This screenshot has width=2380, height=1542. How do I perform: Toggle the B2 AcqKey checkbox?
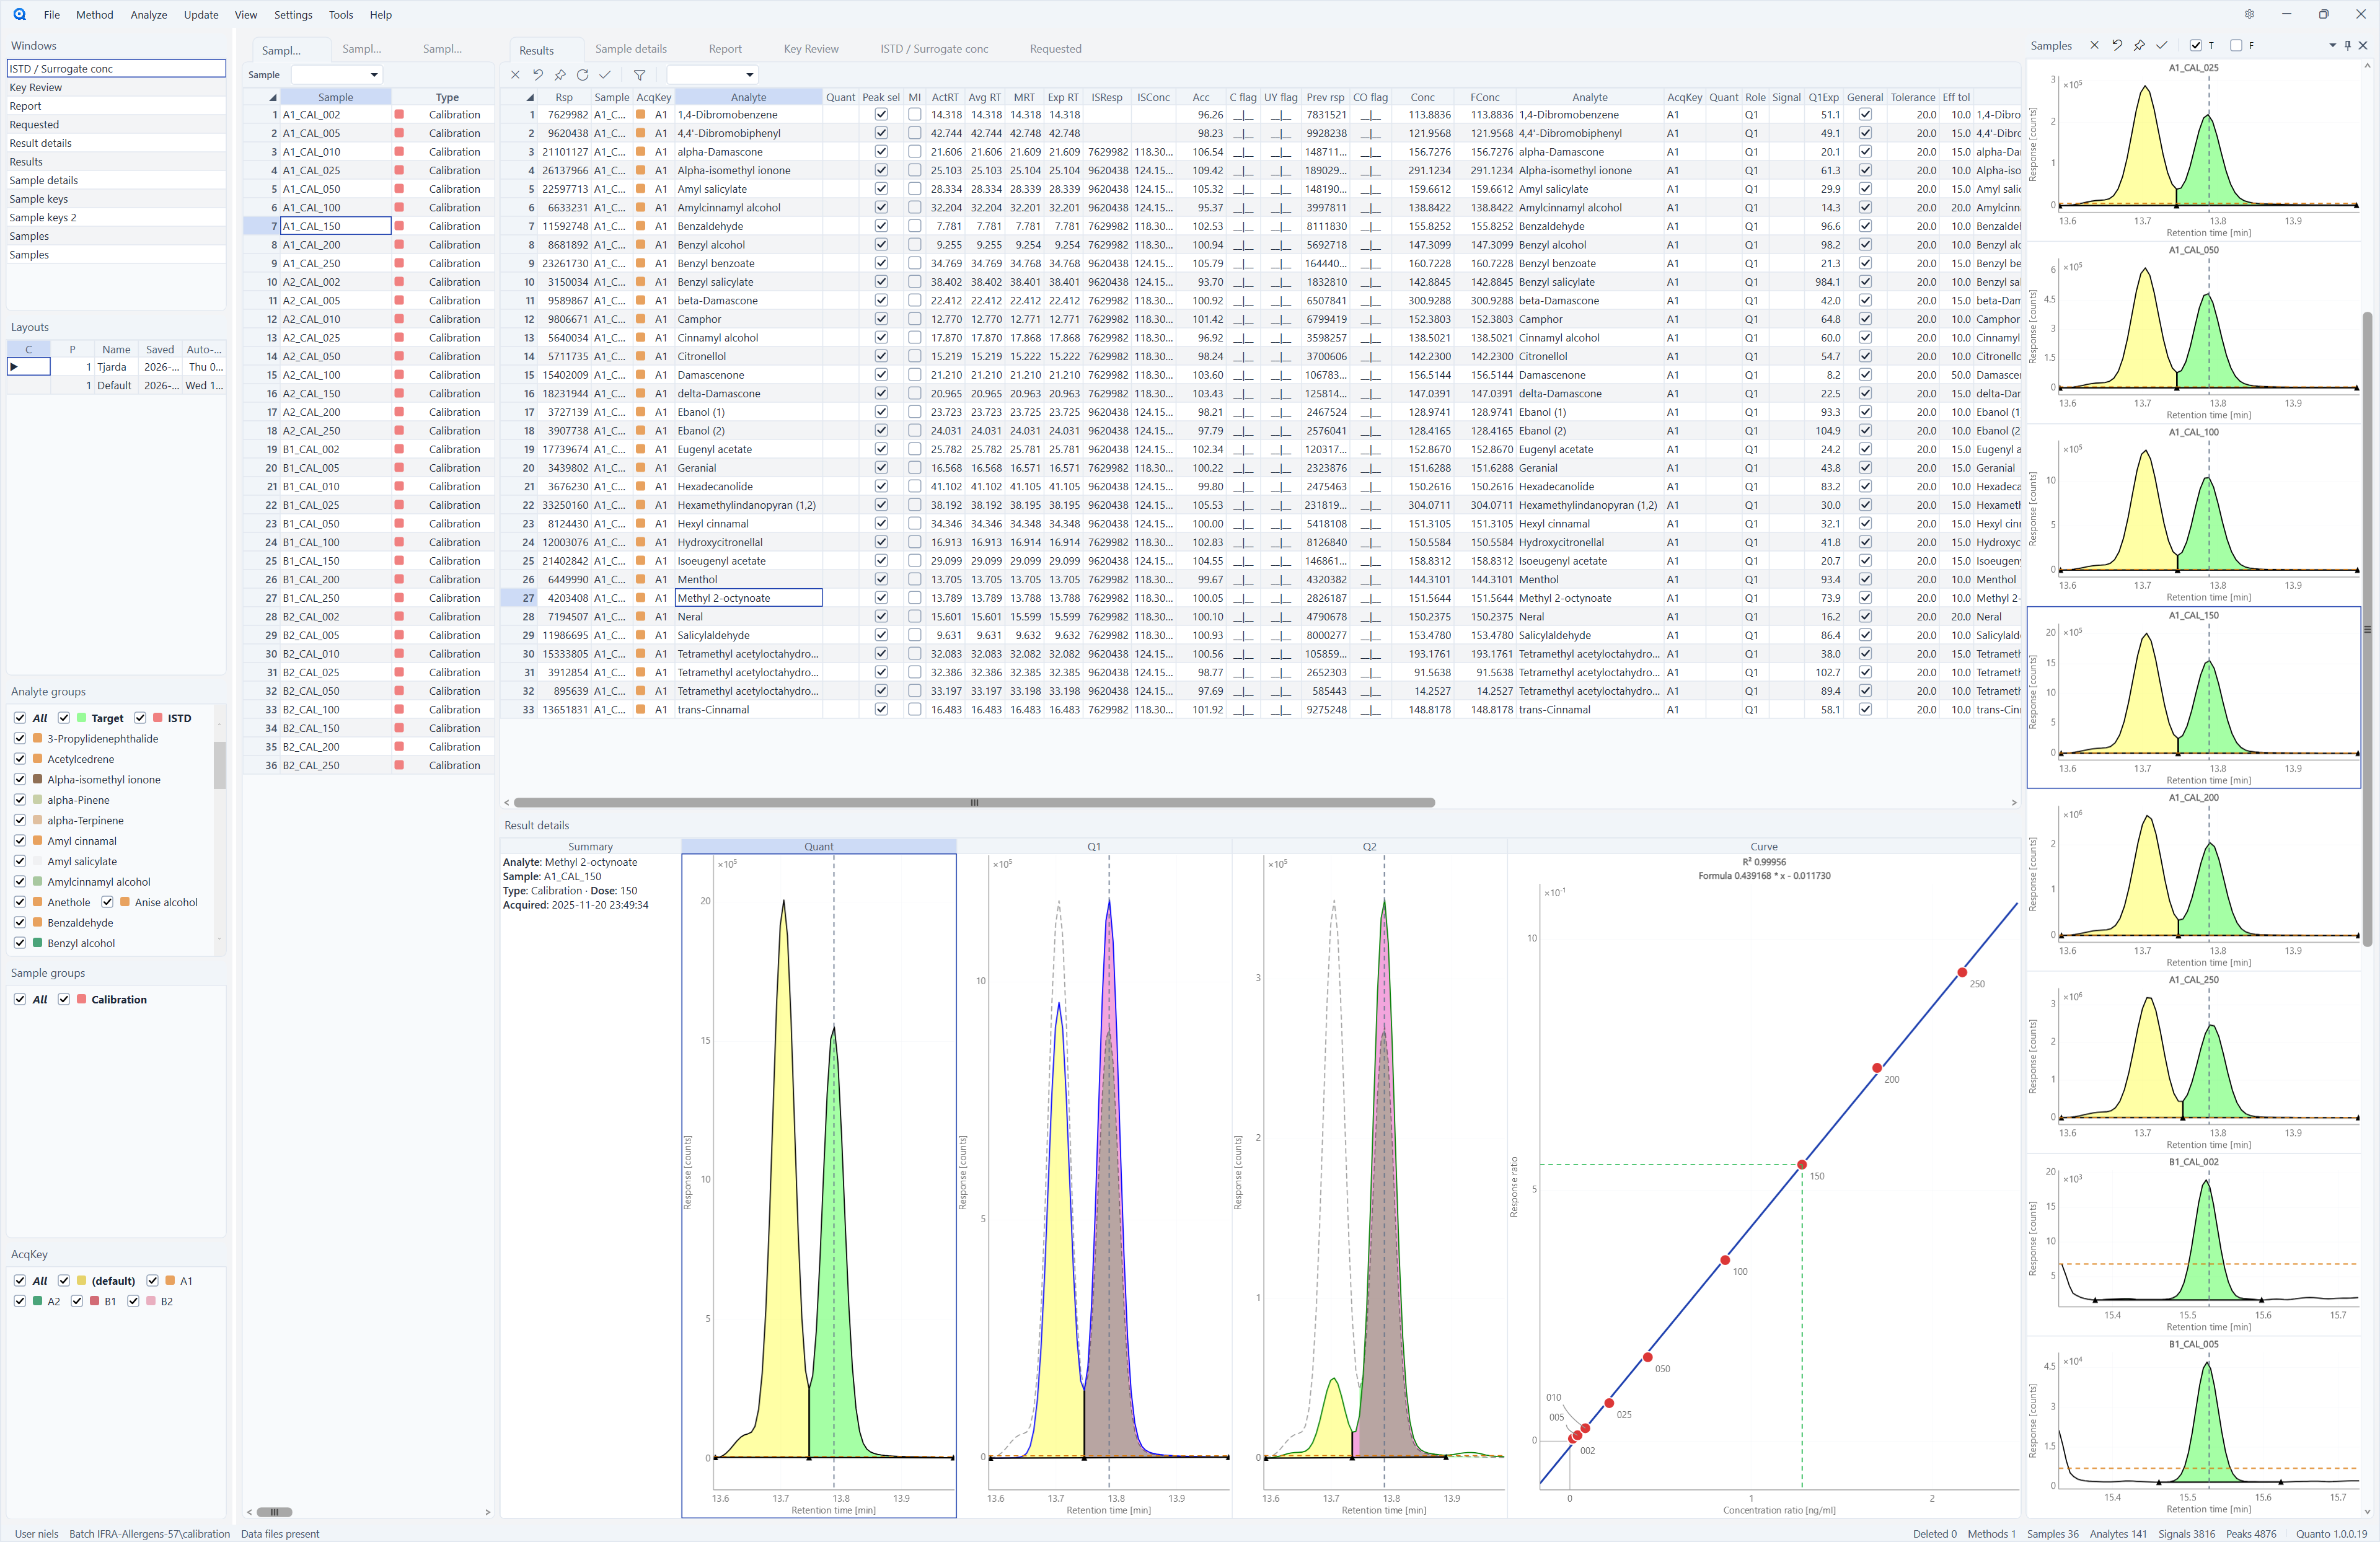133,1301
